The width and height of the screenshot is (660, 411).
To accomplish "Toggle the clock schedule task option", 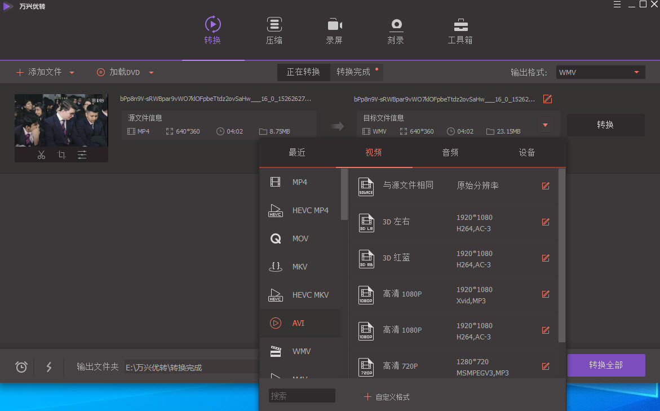I will pos(21,366).
